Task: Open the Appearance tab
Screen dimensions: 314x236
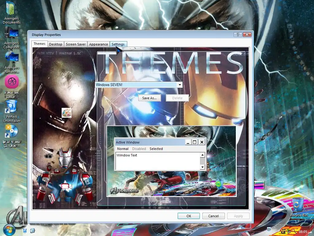Action: pyautogui.click(x=98, y=44)
